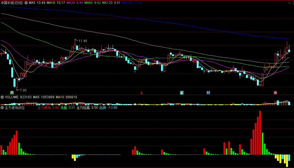Open the VOLUME indicator dropdown arrow
Image resolution: width=294 pixels, height=168 pixels.
2,97
